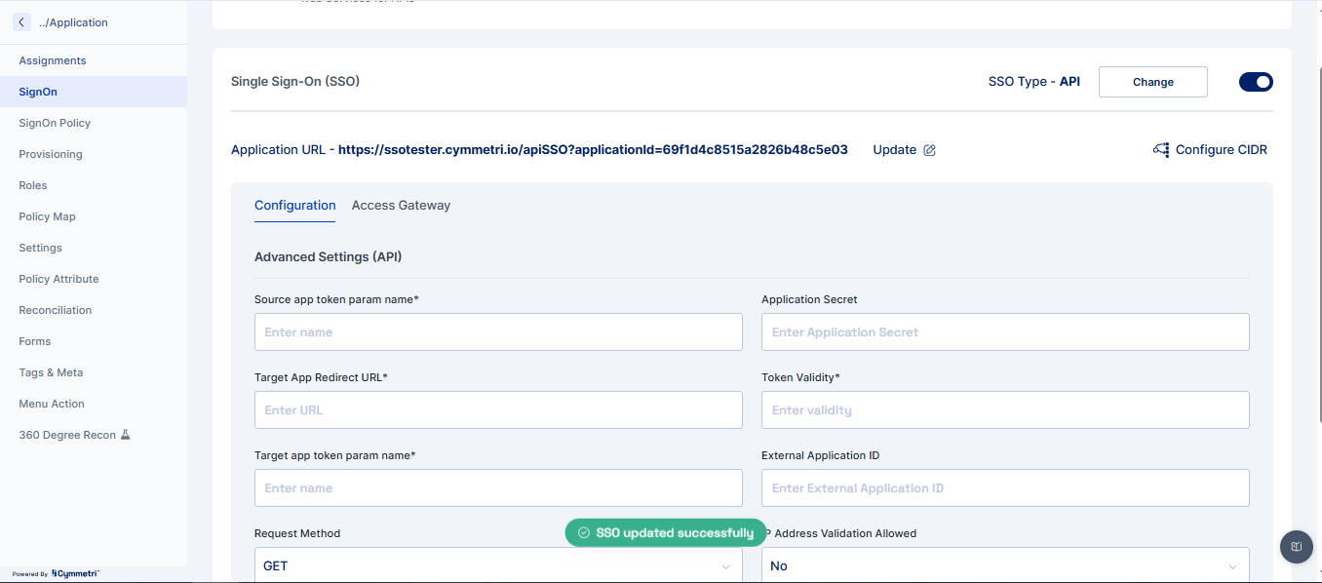1322x583 pixels.
Task: Open the floating help book icon
Action: pos(1296,547)
